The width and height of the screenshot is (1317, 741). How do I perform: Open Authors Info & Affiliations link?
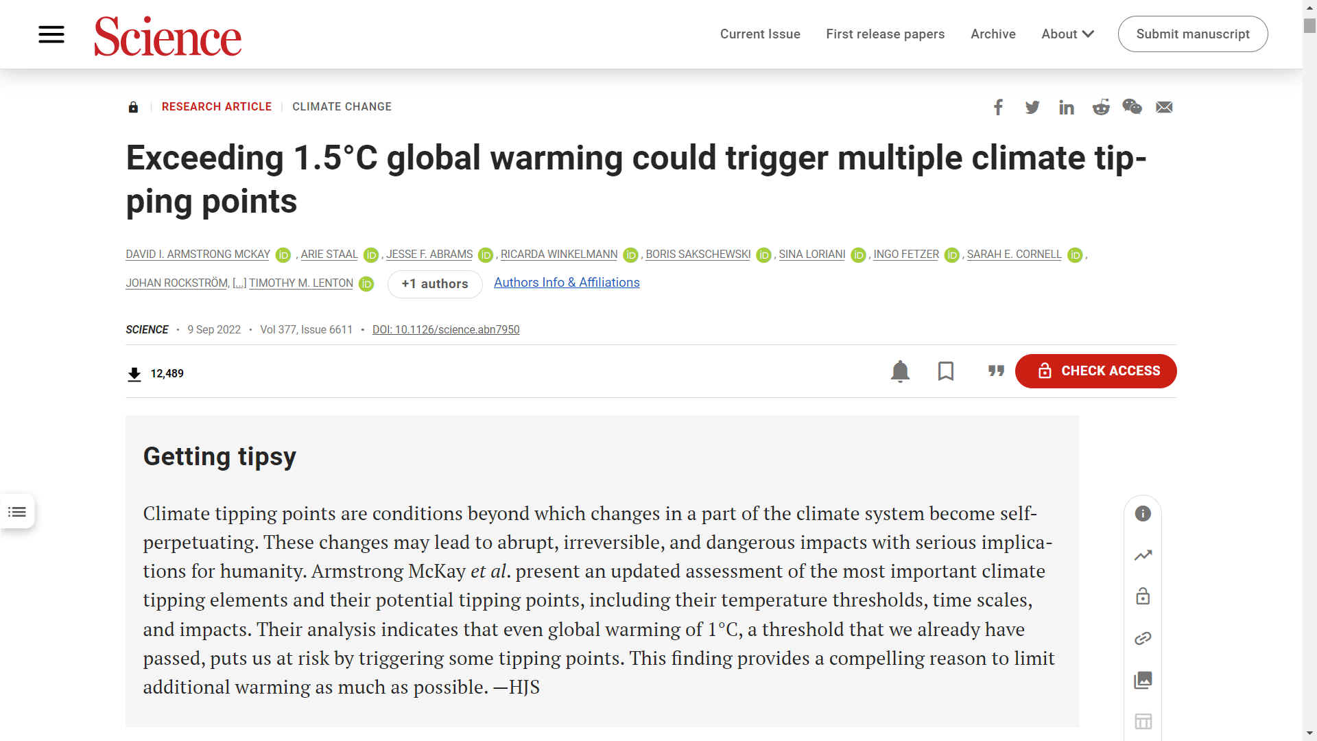[x=567, y=283]
